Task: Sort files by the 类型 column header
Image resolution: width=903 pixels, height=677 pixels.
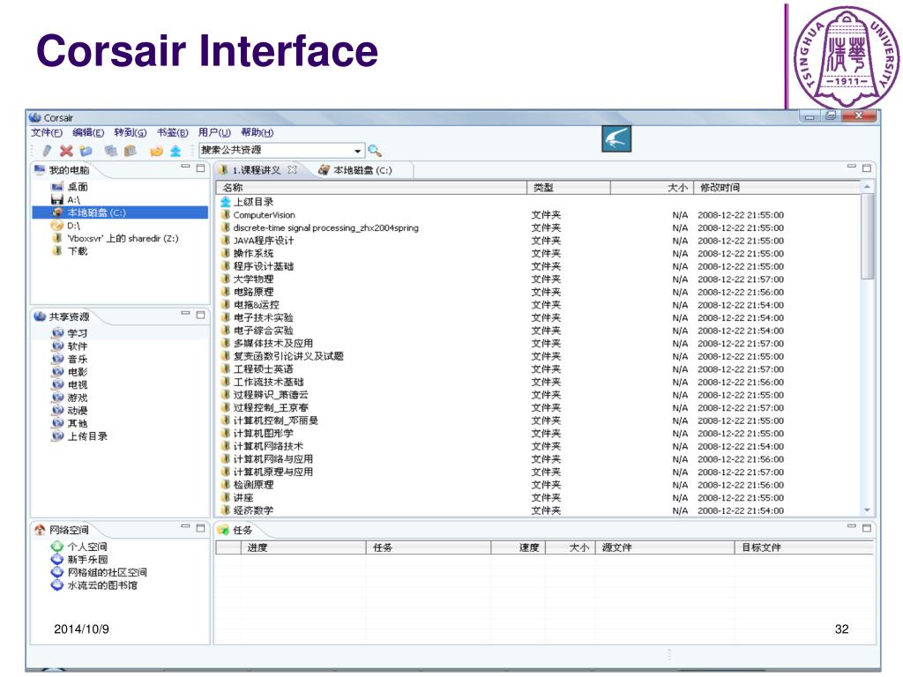Action: pos(569,188)
